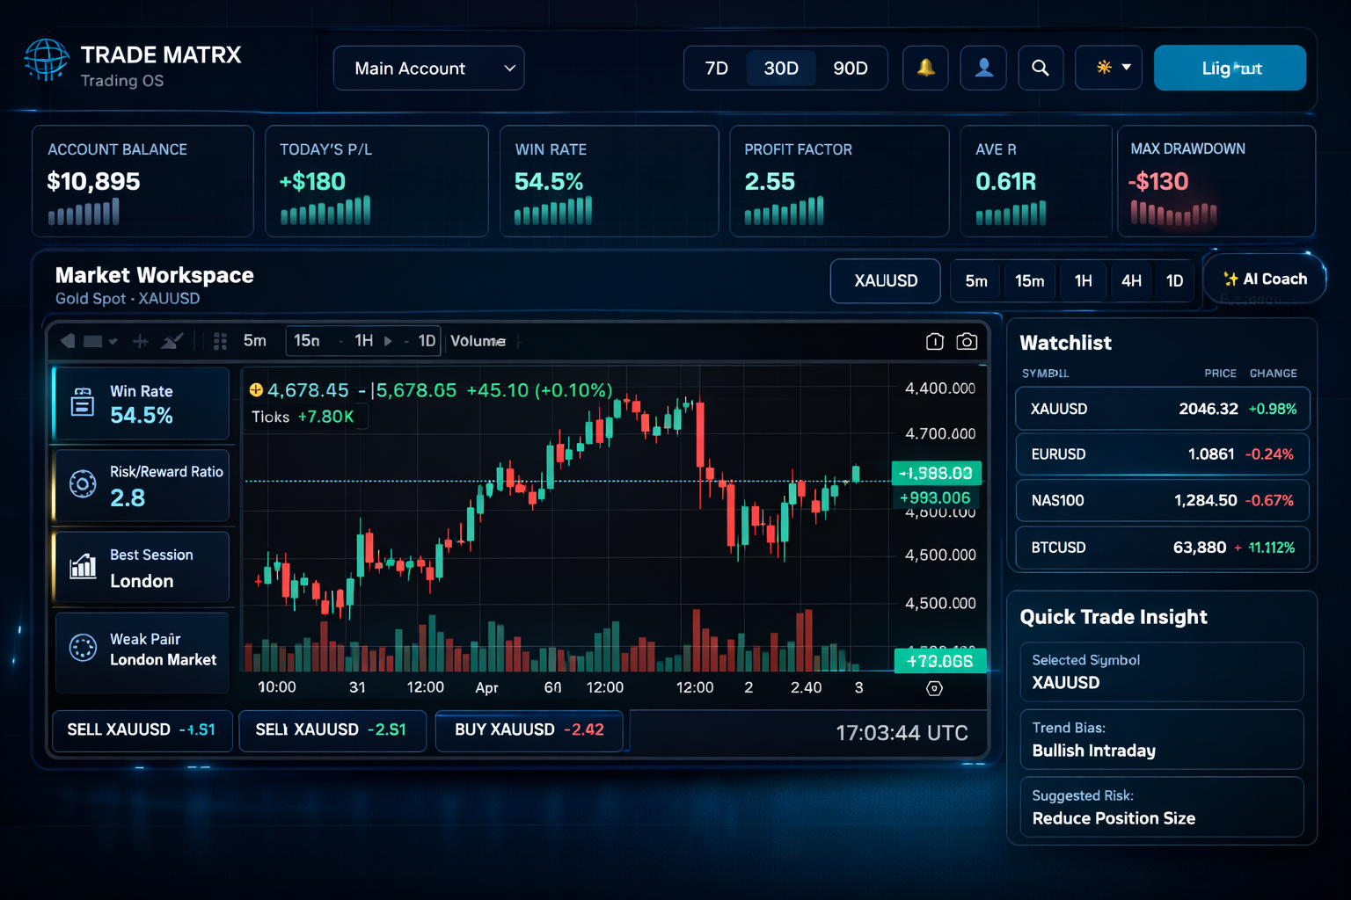Select the crosshair tool on the chart toolbar

click(140, 340)
